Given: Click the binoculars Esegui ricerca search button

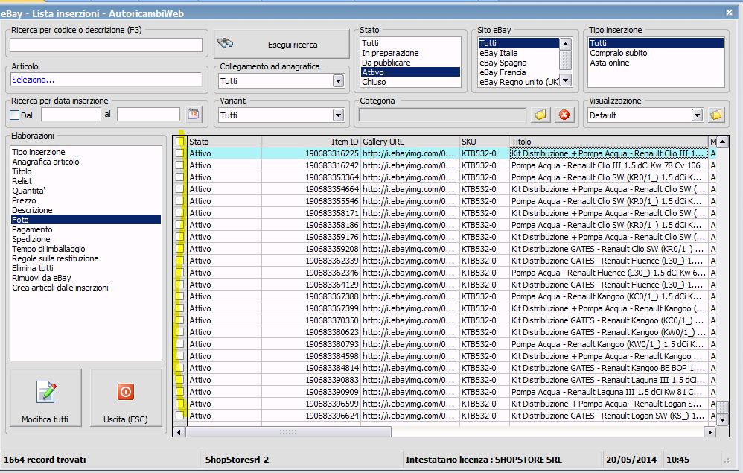Looking at the screenshot, I should [281, 45].
